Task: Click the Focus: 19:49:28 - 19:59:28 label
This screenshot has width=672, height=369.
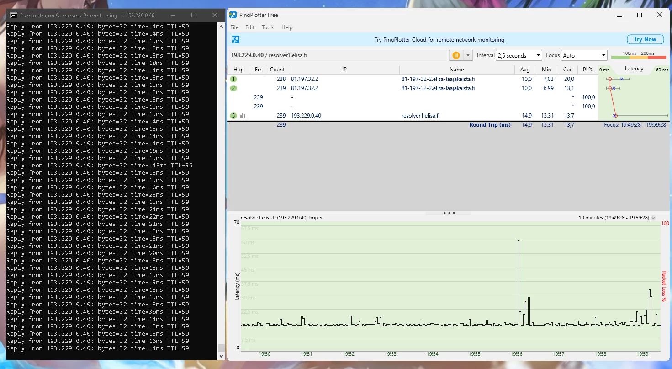Action: 635,125
